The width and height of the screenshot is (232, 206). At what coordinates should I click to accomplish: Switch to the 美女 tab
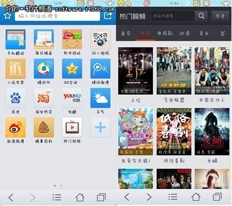204,33
